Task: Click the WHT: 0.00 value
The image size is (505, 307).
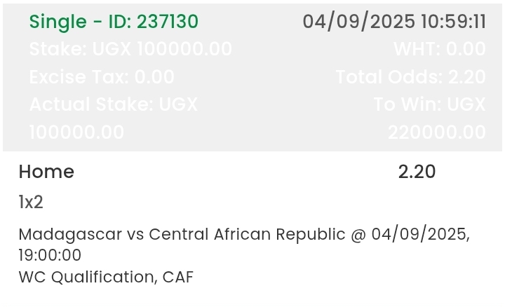Action: (x=440, y=49)
